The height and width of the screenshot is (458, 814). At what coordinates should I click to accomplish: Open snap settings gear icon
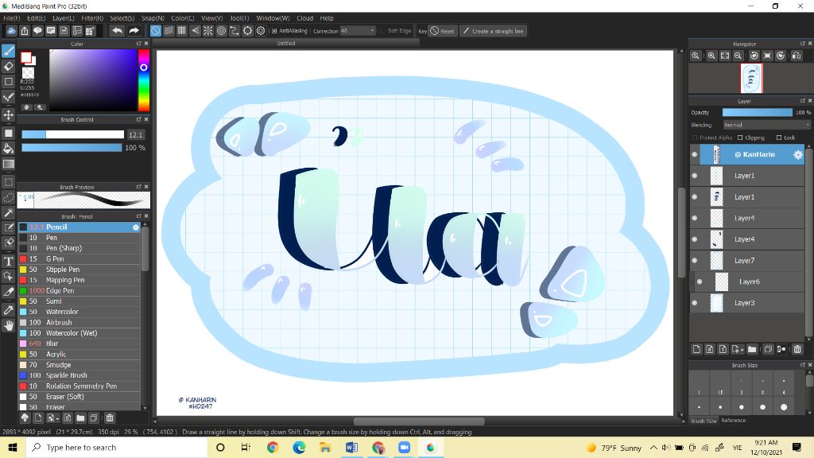(261, 31)
